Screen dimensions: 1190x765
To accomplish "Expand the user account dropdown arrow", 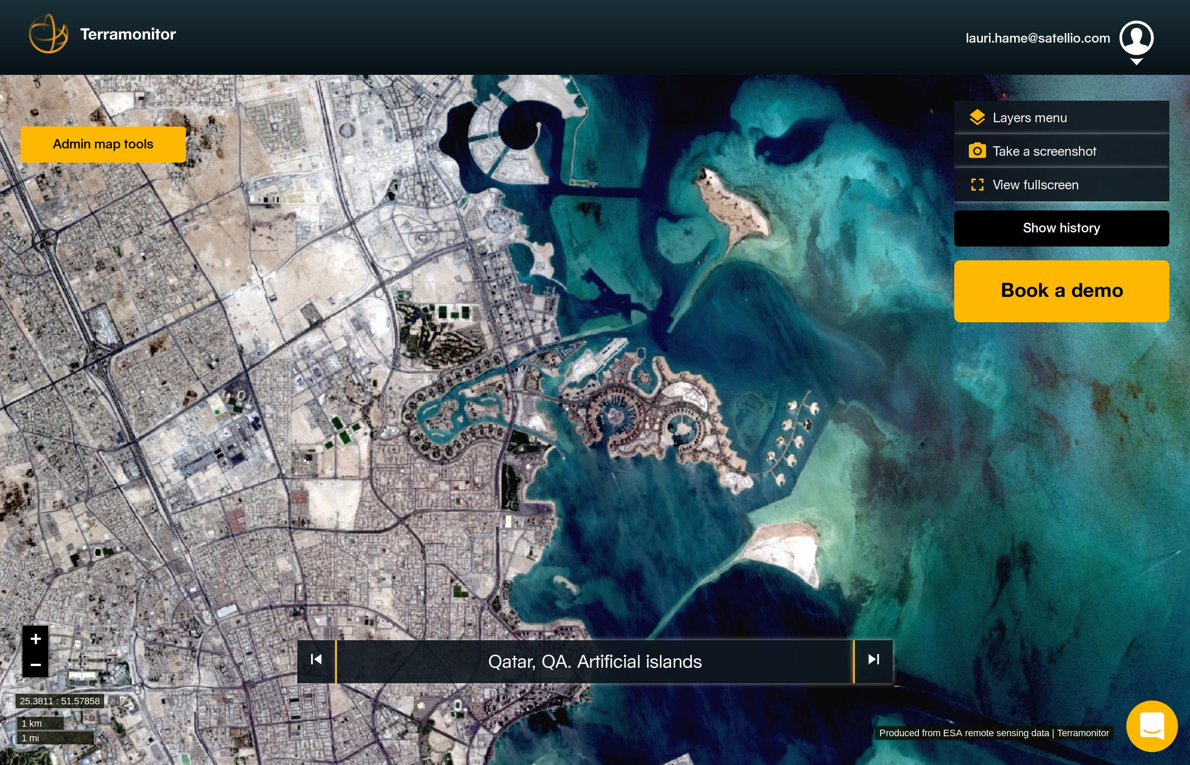I will coord(1138,61).
